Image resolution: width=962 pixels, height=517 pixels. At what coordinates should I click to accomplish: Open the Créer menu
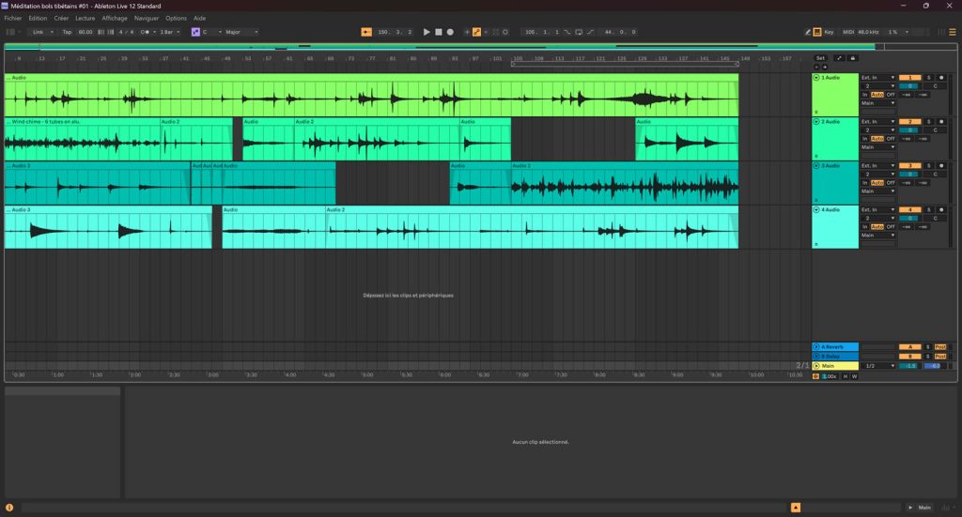tap(61, 19)
